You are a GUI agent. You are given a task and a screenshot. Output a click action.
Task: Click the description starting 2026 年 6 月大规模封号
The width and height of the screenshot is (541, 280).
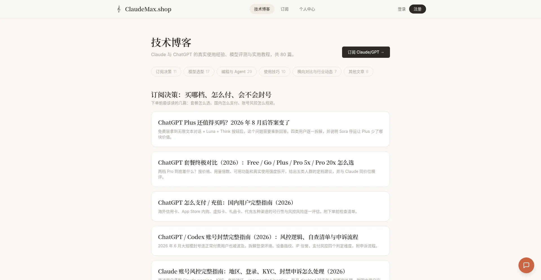click(269, 246)
